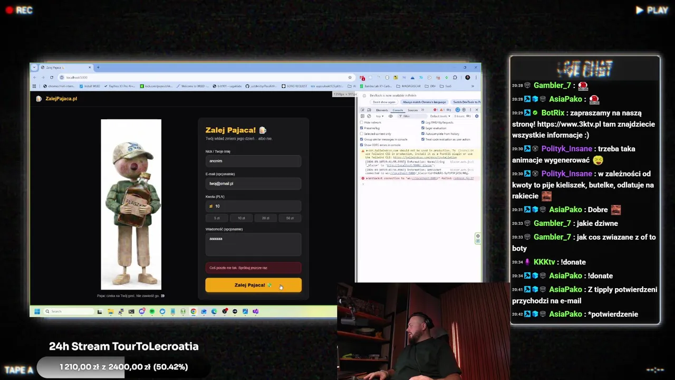
Task: Expand hidden bookmarks chevron
Action: [472, 86]
